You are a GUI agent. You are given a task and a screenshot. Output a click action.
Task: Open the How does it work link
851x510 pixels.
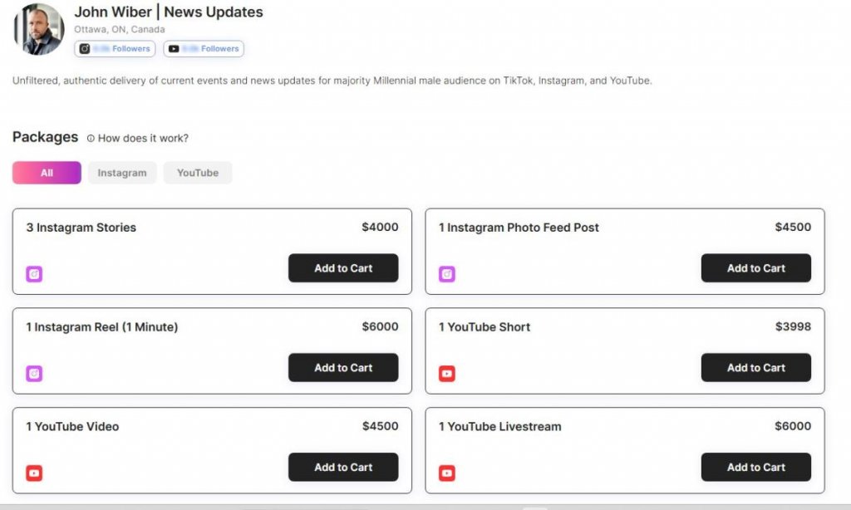[x=143, y=139]
